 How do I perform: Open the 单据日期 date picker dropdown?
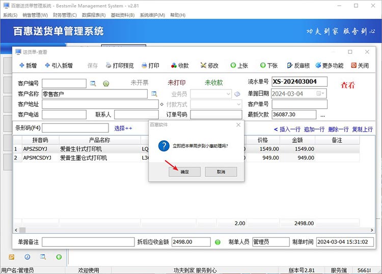point(320,94)
